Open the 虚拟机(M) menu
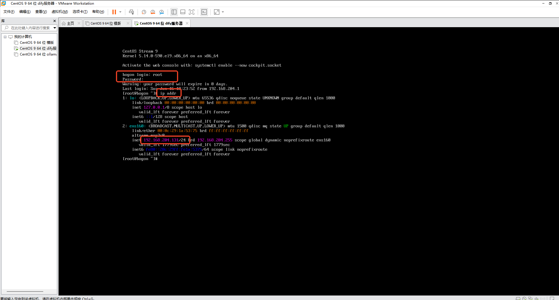Screen dimensions: 559x300 (60, 12)
